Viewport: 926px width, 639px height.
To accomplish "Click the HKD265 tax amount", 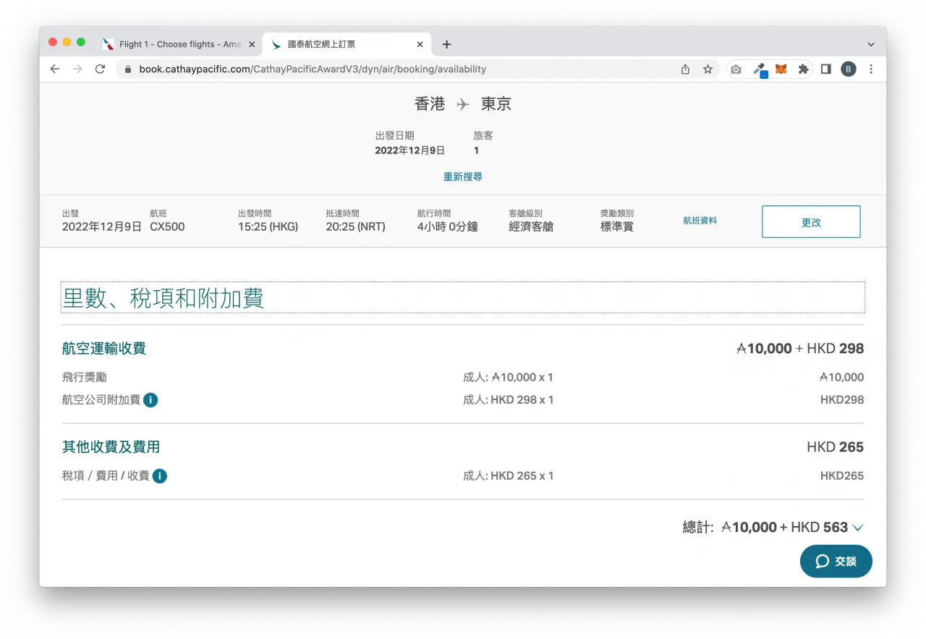I will click(842, 475).
